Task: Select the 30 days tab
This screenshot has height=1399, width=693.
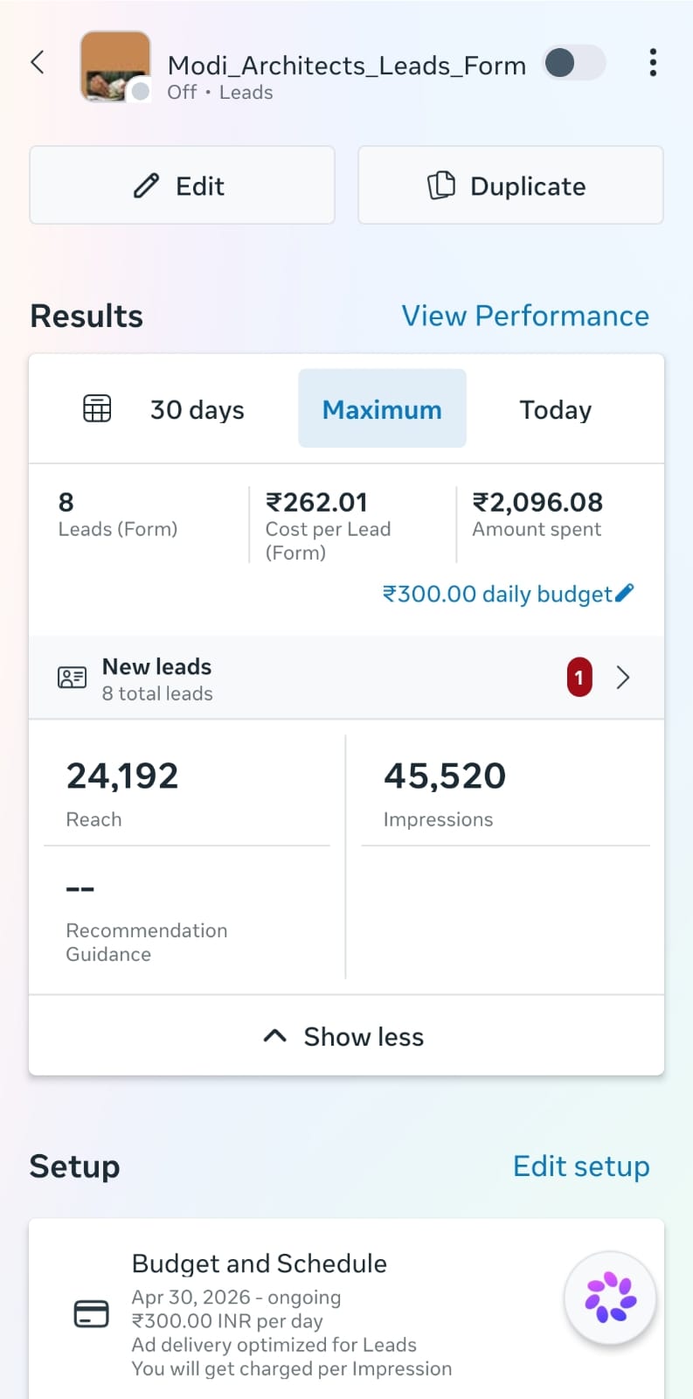Action: pos(198,409)
